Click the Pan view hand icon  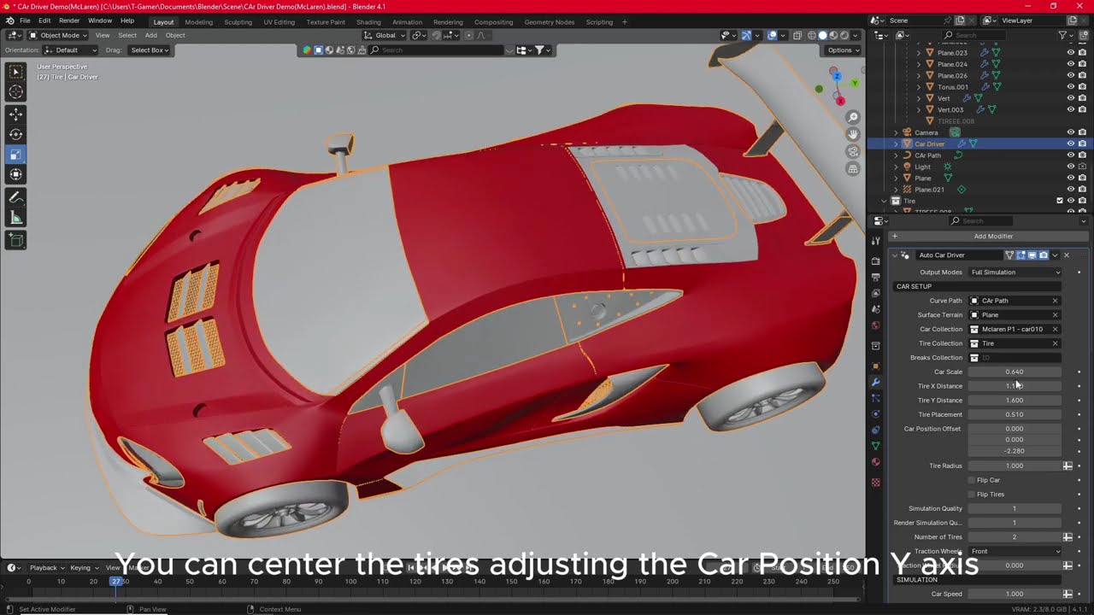tap(853, 134)
